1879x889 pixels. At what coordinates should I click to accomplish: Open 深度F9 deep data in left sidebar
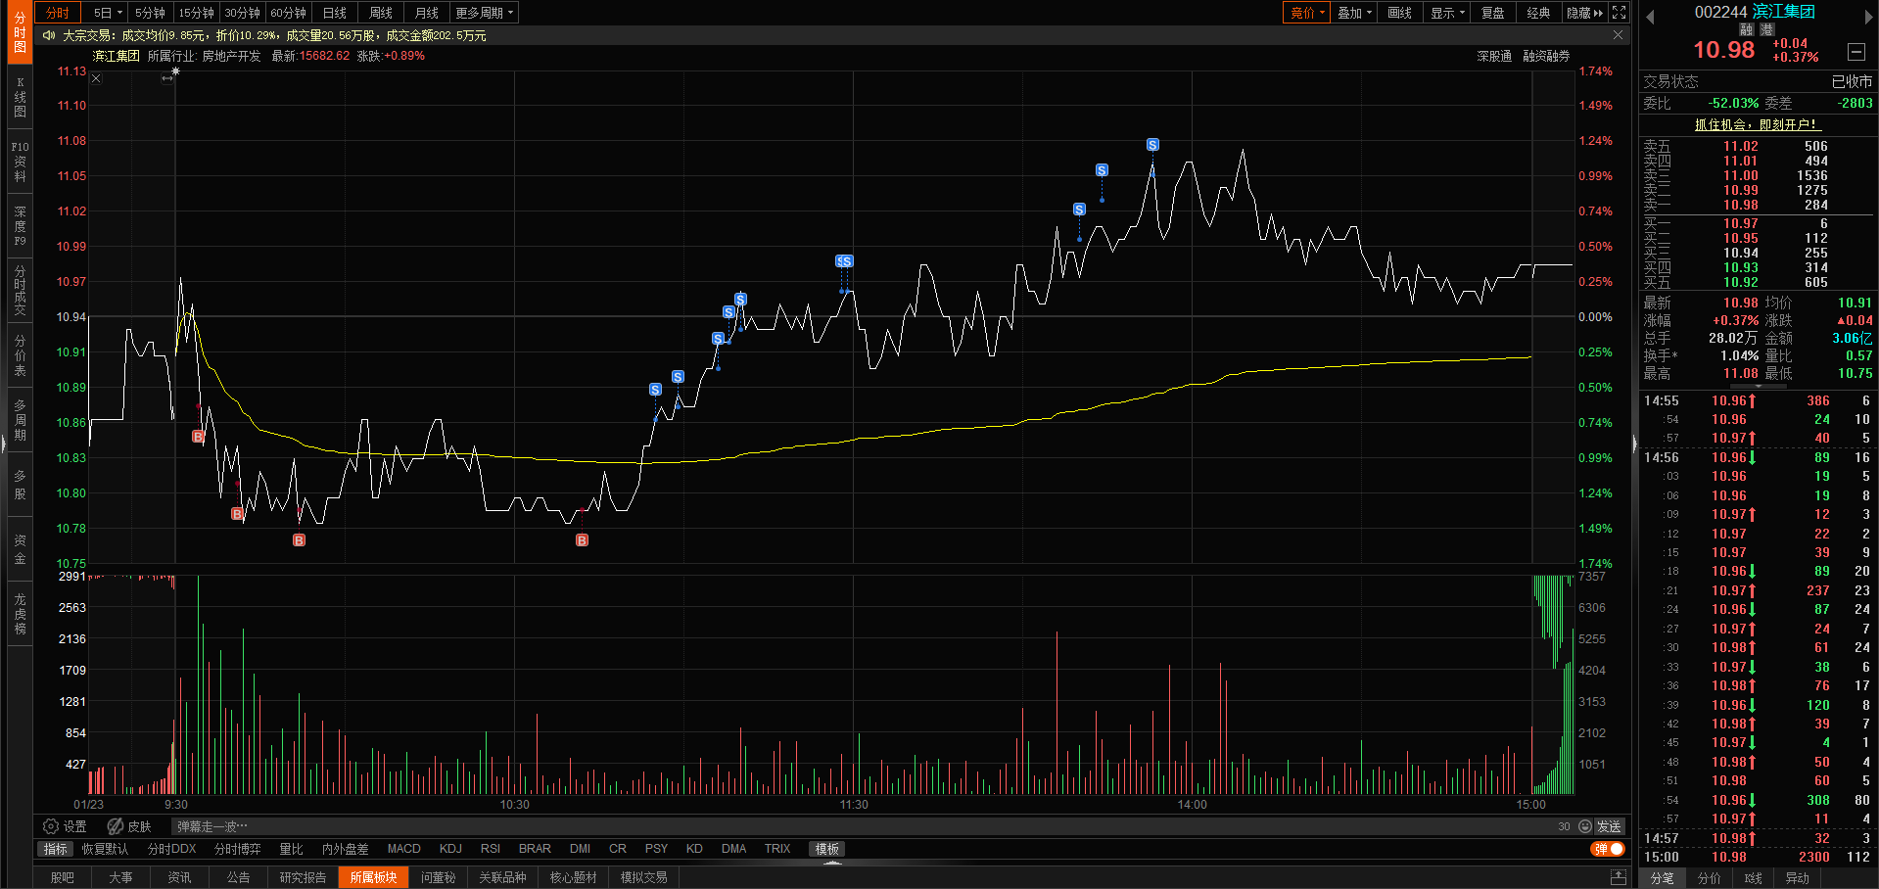click(20, 226)
